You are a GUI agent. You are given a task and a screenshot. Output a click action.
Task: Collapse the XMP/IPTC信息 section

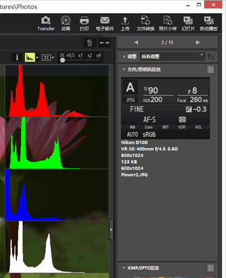124,268
